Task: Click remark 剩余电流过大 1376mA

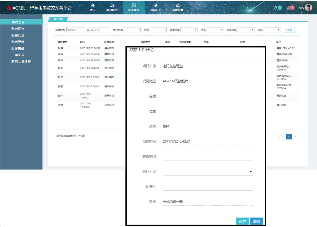Action: pyautogui.click(x=284, y=77)
